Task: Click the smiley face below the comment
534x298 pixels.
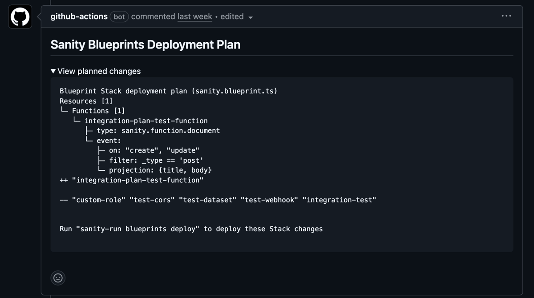Action: (x=58, y=278)
